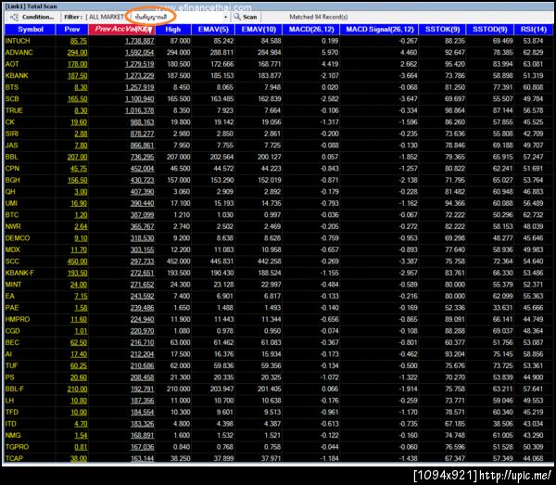The width and height of the screenshot is (556, 485).
Task: Sort by Prev column header
Action: (x=72, y=30)
